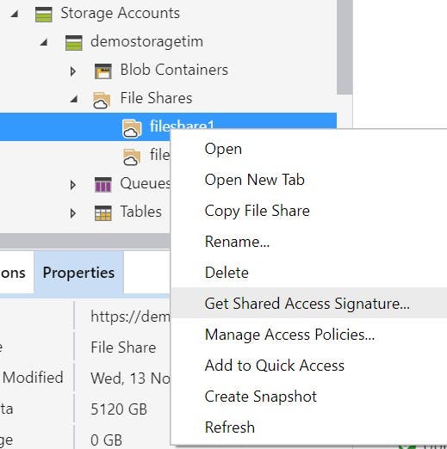447x449 pixels.
Task: Click the Tables grid icon
Action: tap(103, 213)
